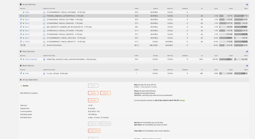This screenshot has height=139, width=255.
Task: Open Disk 8 share browser icon
Action: [x=21, y=41]
